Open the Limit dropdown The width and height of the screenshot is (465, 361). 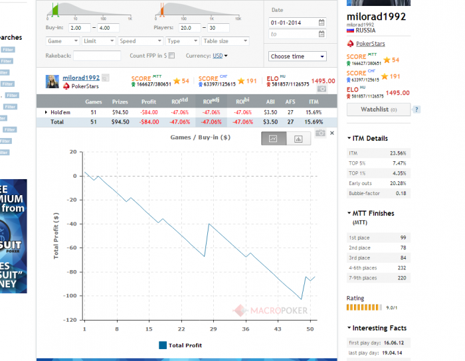point(98,41)
